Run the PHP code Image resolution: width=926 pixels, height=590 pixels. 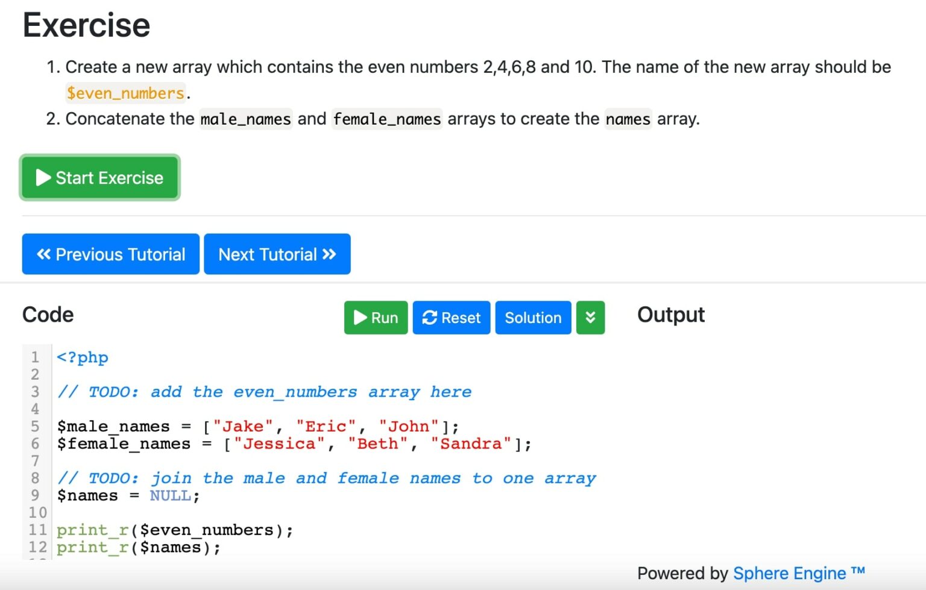pos(376,318)
